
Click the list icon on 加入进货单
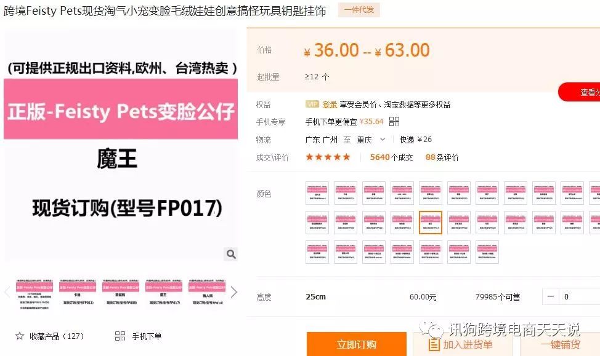click(434, 344)
